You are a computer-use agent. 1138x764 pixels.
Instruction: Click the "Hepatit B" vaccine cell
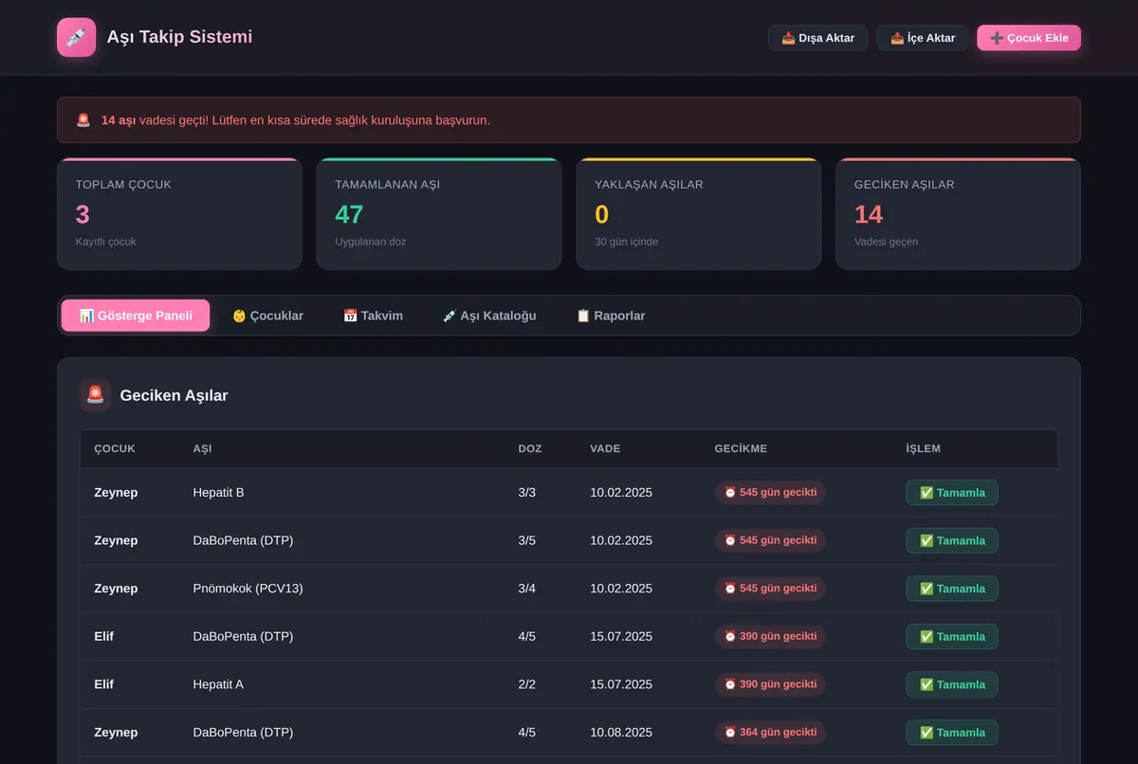[x=218, y=493]
